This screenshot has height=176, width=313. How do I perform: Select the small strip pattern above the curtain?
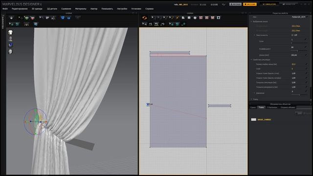(170, 53)
